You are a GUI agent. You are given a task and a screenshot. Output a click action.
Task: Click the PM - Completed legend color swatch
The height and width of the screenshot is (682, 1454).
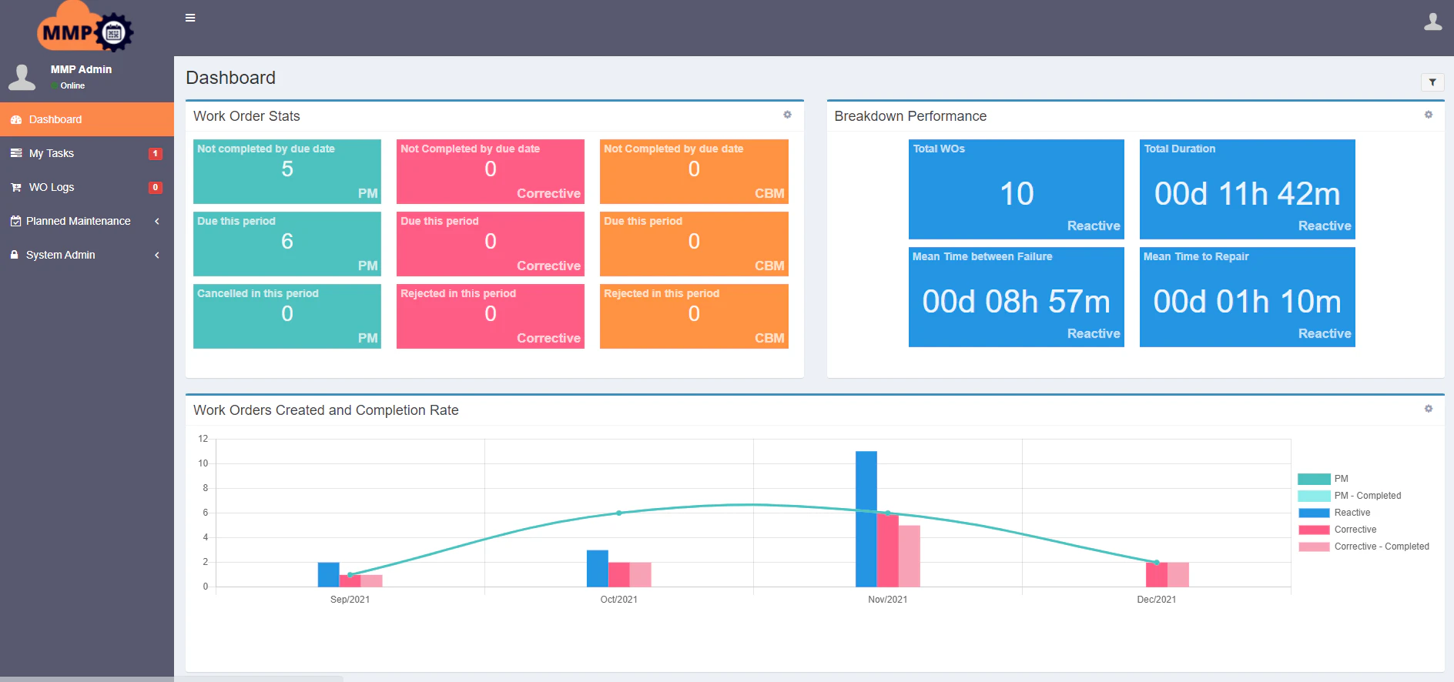(x=1313, y=496)
